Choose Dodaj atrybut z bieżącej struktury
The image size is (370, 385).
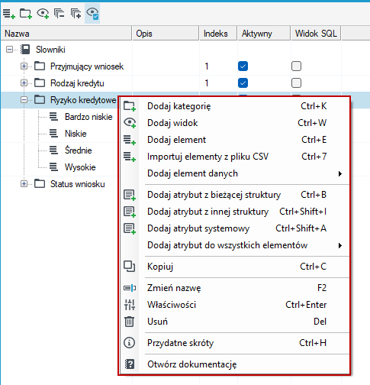tap(235, 195)
